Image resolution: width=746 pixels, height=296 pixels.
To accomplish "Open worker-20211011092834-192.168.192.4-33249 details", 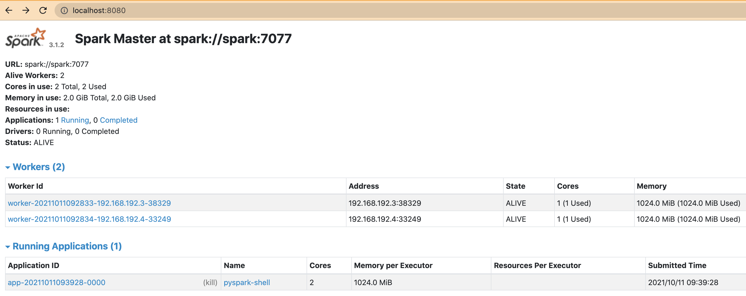I will (89, 219).
